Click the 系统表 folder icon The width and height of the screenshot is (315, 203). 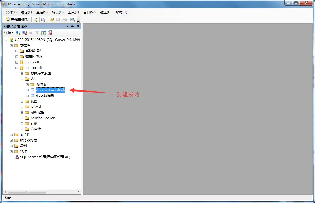[x=32, y=84]
